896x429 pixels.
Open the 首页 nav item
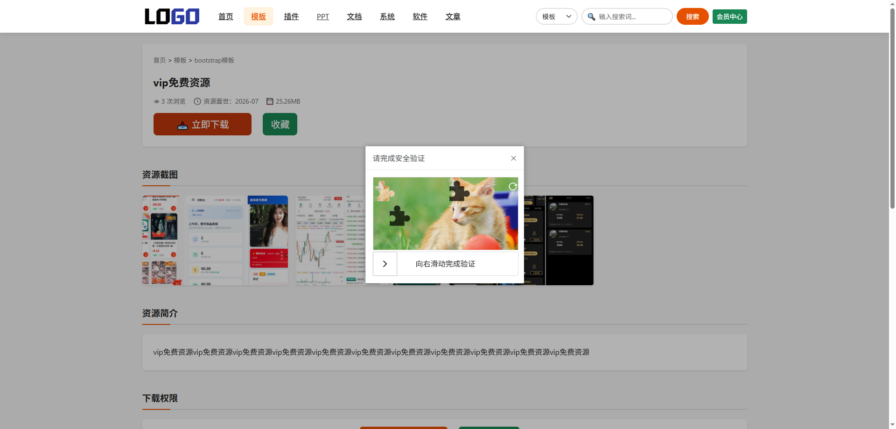tap(226, 16)
